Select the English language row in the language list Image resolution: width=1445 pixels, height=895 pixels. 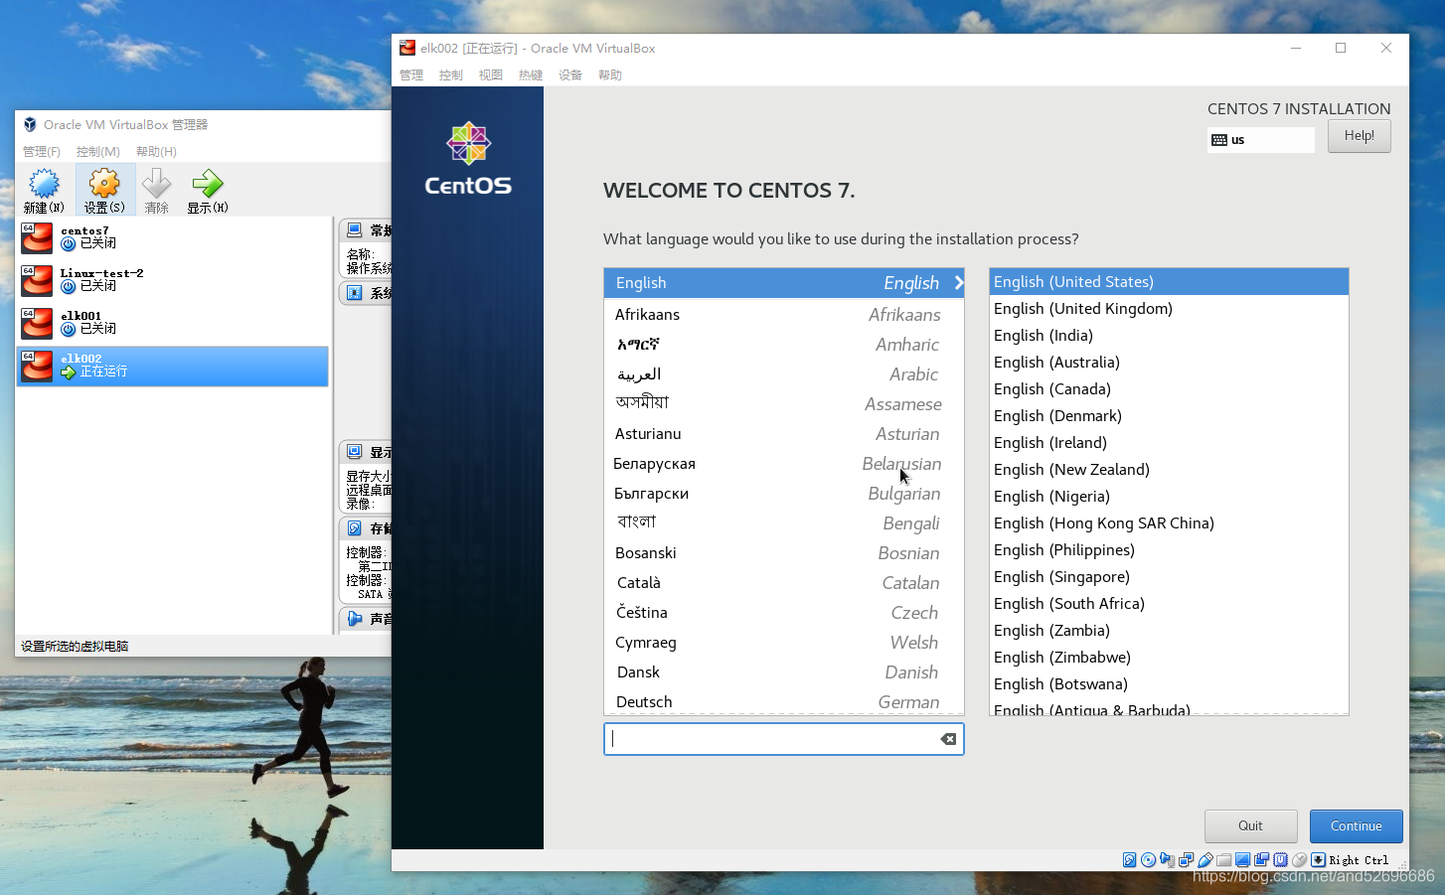click(784, 283)
